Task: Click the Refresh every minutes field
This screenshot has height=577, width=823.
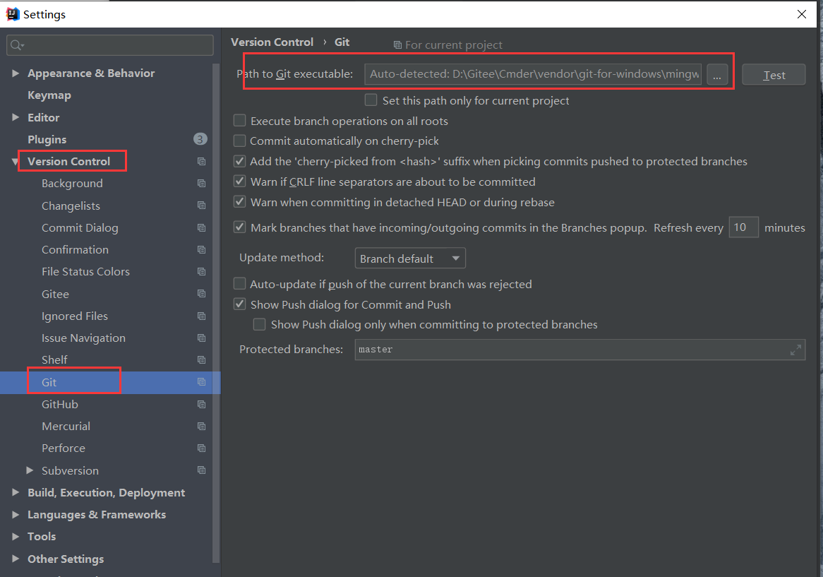Action: point(743,227)
